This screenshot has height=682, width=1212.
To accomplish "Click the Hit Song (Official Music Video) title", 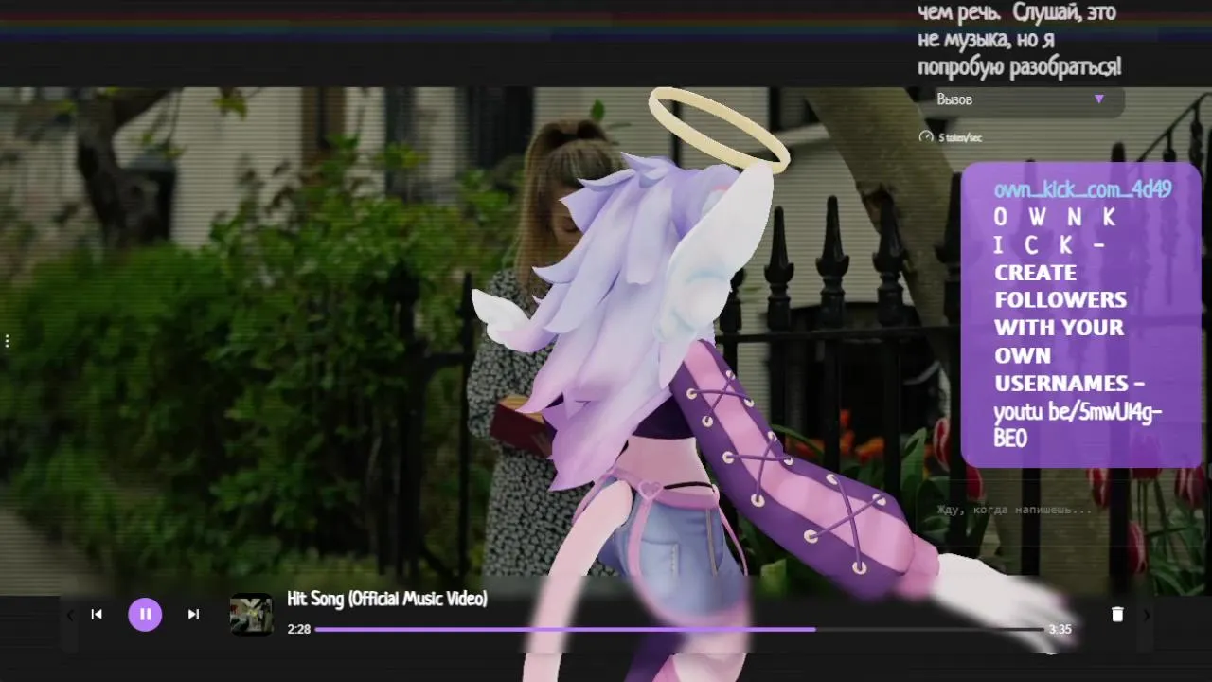I will (x=386, y=599).
